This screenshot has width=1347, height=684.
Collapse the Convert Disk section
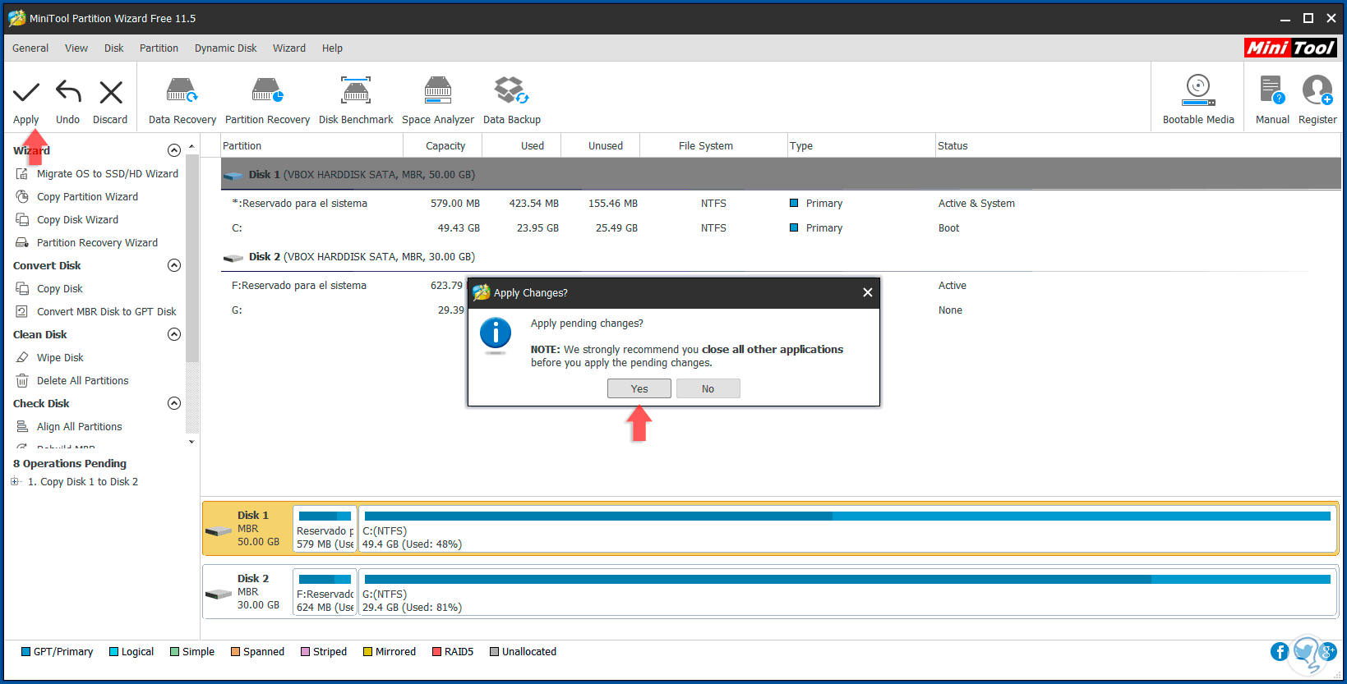174,265
